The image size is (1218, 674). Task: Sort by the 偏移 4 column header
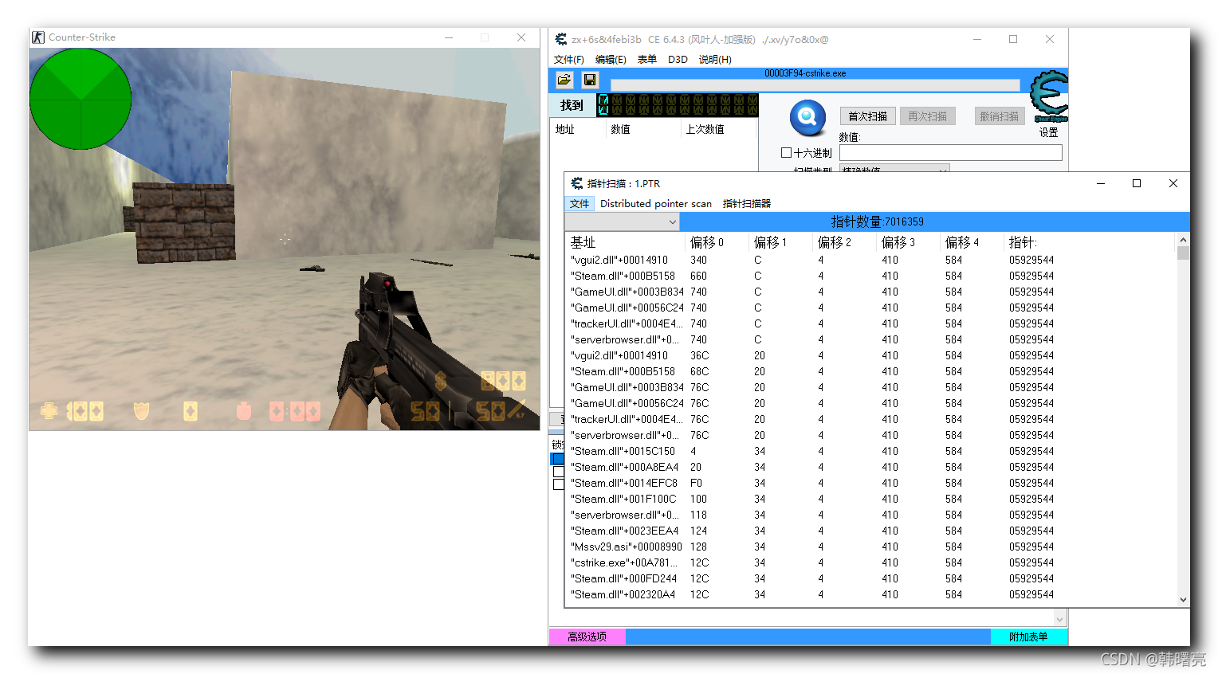pos(972,242)
